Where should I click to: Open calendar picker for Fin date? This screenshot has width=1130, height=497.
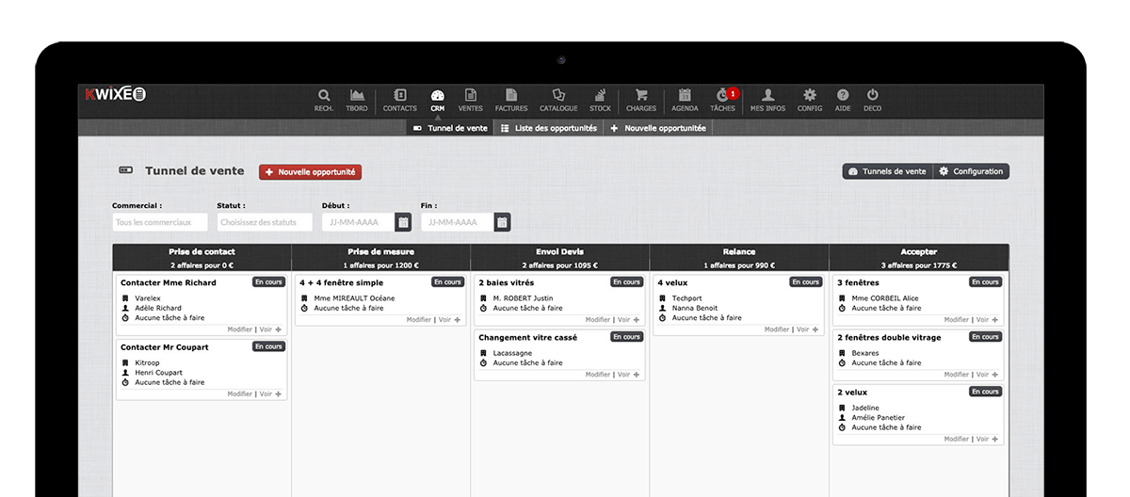[x=502, y=222]
